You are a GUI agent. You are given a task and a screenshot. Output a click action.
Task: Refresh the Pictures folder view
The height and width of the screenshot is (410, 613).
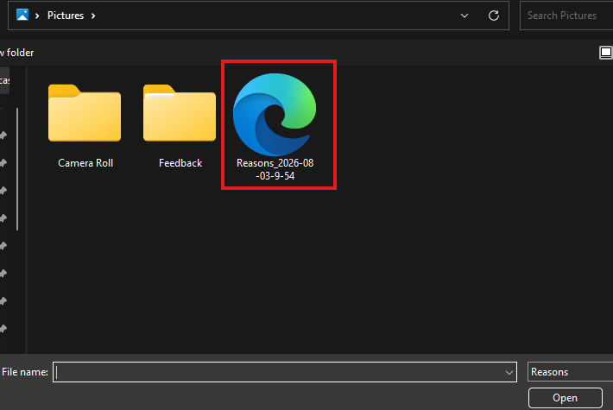494,16
